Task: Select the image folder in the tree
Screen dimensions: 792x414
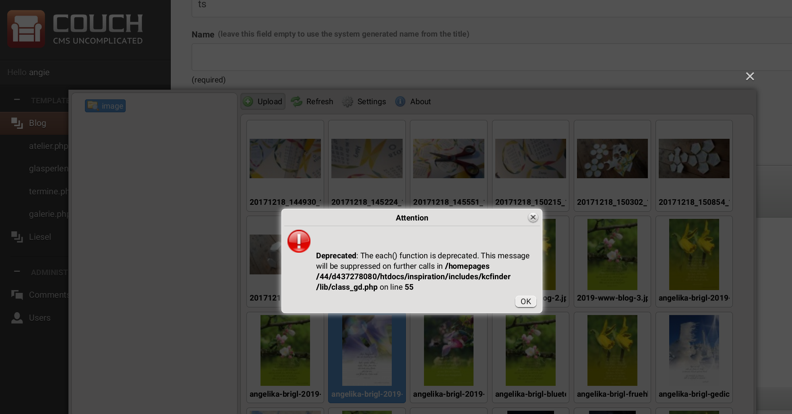Action: point(105,106)
